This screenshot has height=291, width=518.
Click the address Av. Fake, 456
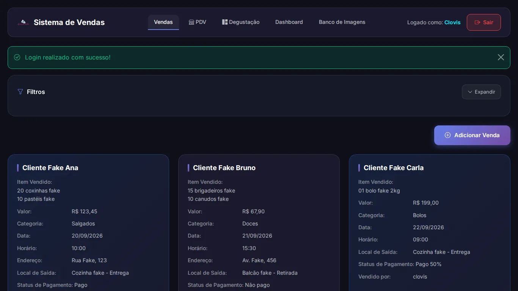259,260
